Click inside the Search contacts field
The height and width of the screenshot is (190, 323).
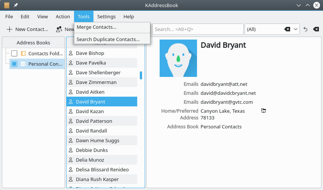pos(198,29)
